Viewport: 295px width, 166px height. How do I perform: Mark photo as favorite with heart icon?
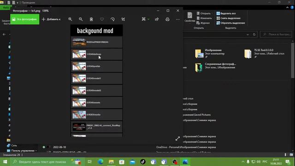coord(102,19)
